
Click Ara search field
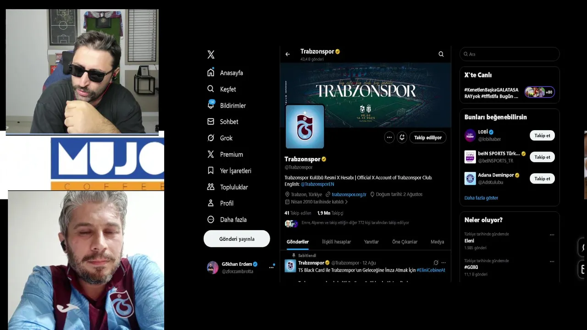(509, 54)
